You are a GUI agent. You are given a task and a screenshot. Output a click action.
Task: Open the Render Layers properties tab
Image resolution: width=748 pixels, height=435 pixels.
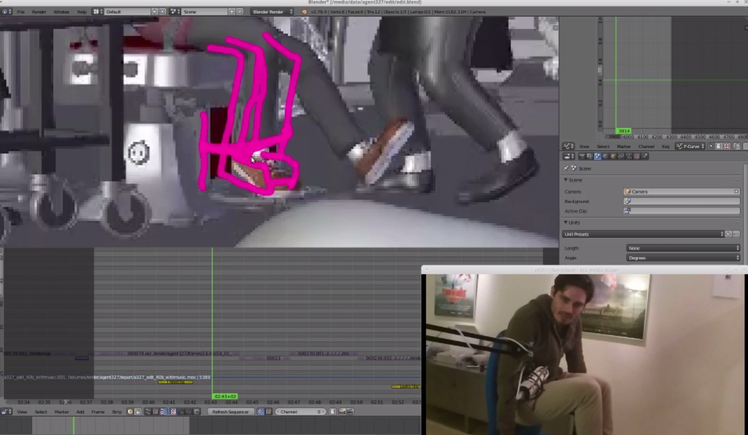[589, 156]
